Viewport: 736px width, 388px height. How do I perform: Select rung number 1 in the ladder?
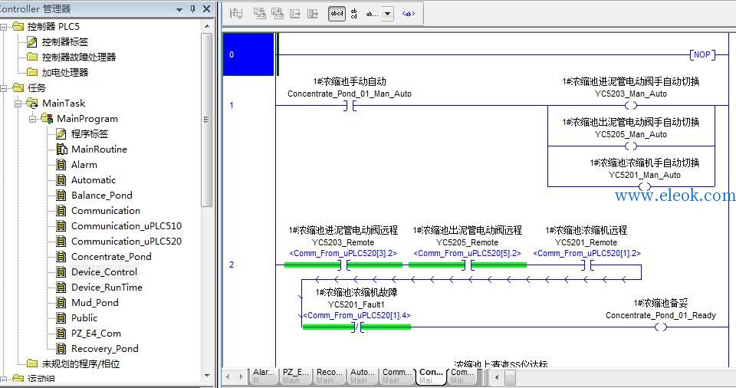tap(232, 105)
